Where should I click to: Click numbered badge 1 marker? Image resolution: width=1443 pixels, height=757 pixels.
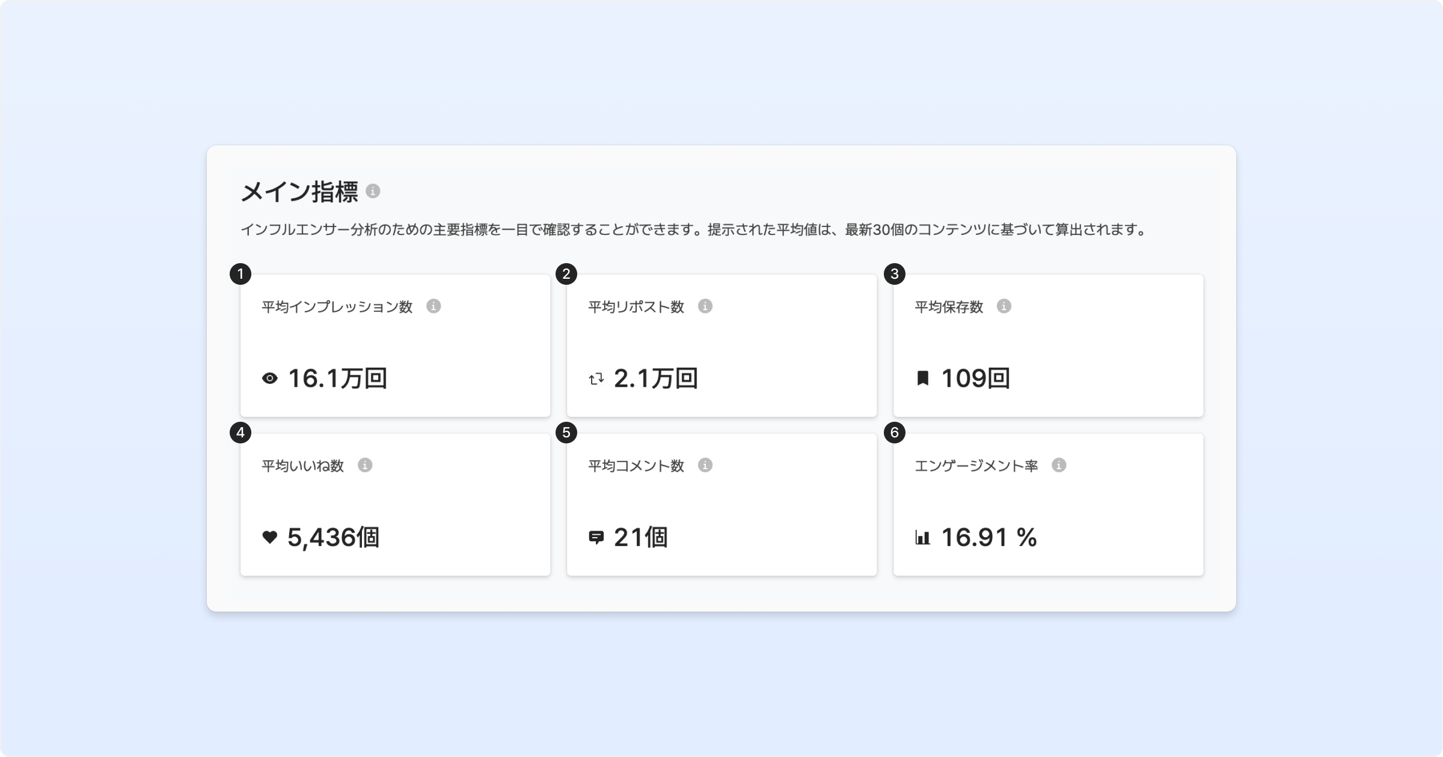click(240, 275)
